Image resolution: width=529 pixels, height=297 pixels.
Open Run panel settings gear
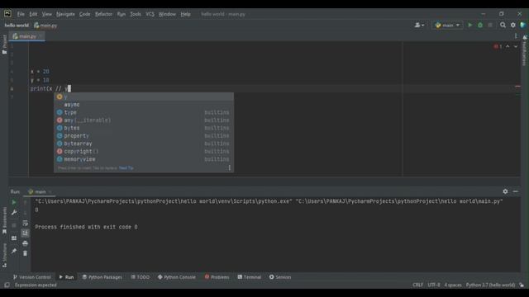[505, 191]
